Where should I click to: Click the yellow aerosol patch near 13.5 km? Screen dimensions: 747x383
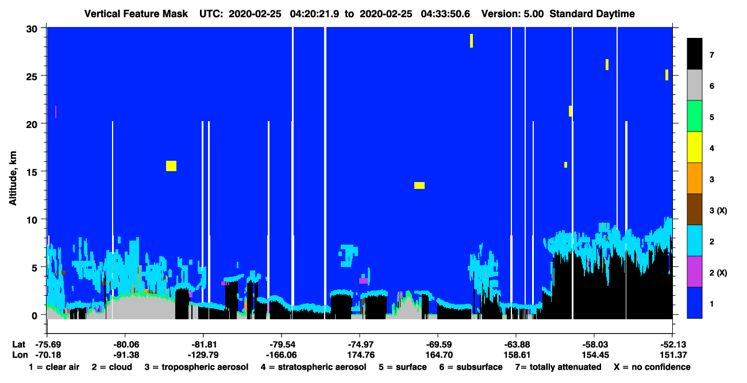coord(419,185)
